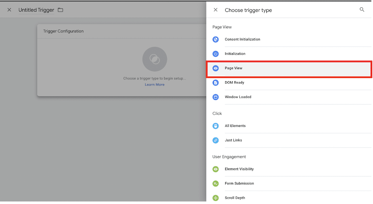
Task: Edit the Untitled Trigger name field
Action: coord(37,10)
